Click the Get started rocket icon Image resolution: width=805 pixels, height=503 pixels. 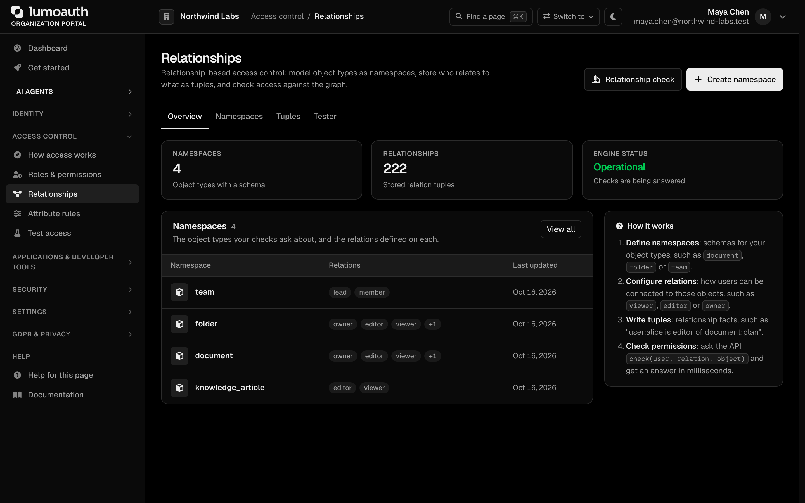click(17, 68)
